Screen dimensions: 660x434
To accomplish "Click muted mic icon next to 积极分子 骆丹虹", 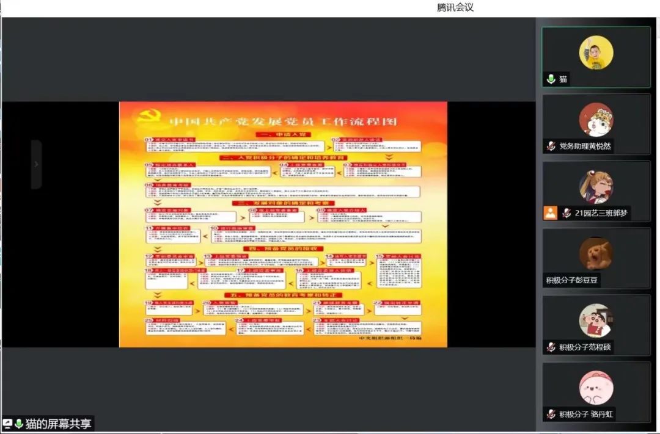I will (551, 414).
